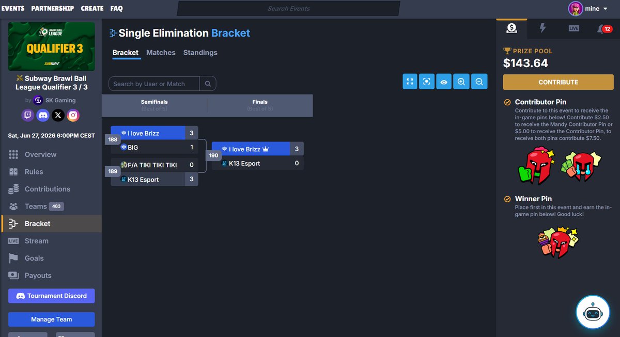Screen dimensions: 620x337
Task: Click the Tournament Discord button
Action: 52,296
